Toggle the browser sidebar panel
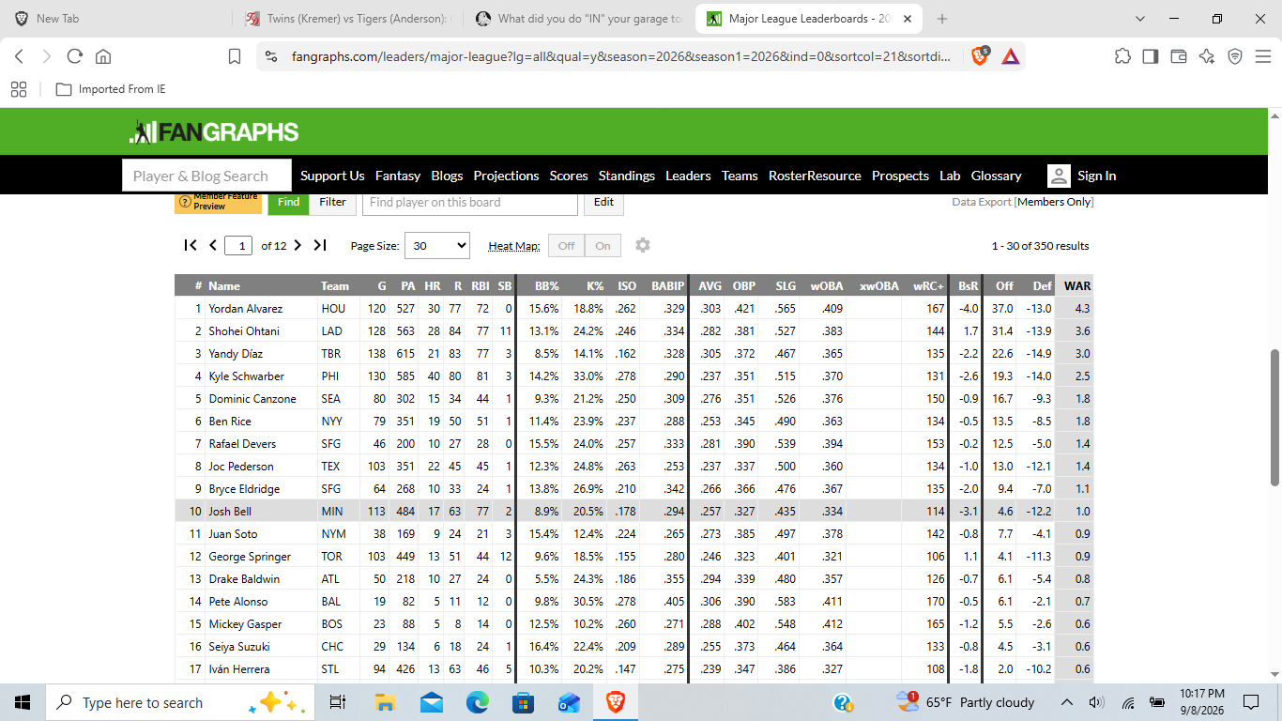1282x721 pixels. (1151, 56)
